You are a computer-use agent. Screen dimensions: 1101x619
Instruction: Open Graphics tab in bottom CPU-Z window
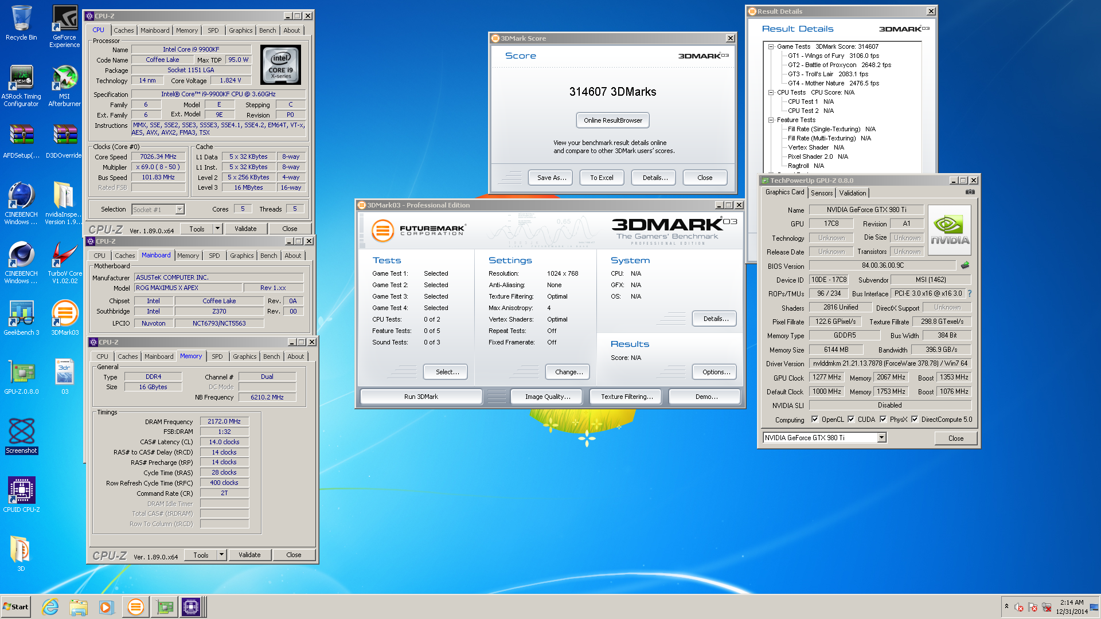[245, 356]
